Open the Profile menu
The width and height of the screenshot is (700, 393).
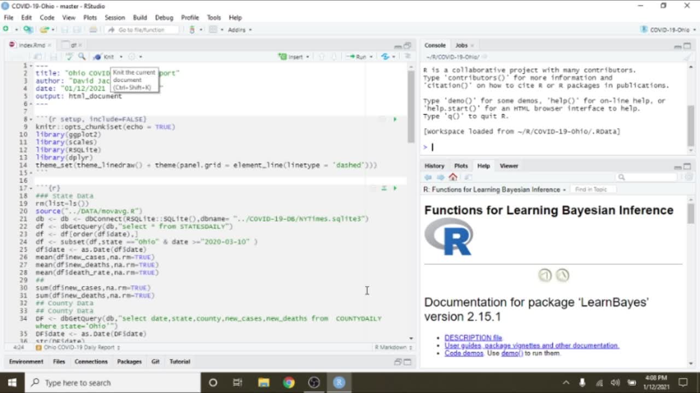coord(190,17)
